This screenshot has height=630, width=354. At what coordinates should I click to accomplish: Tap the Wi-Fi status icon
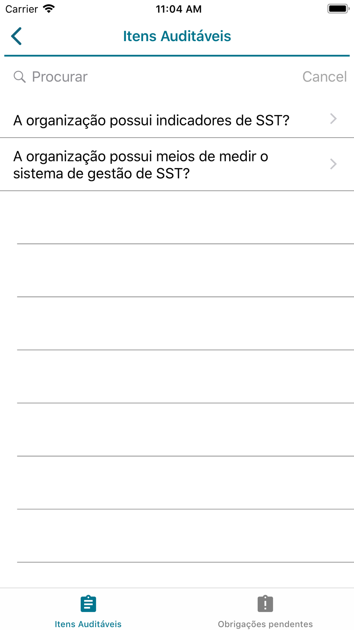click(49, 9)
